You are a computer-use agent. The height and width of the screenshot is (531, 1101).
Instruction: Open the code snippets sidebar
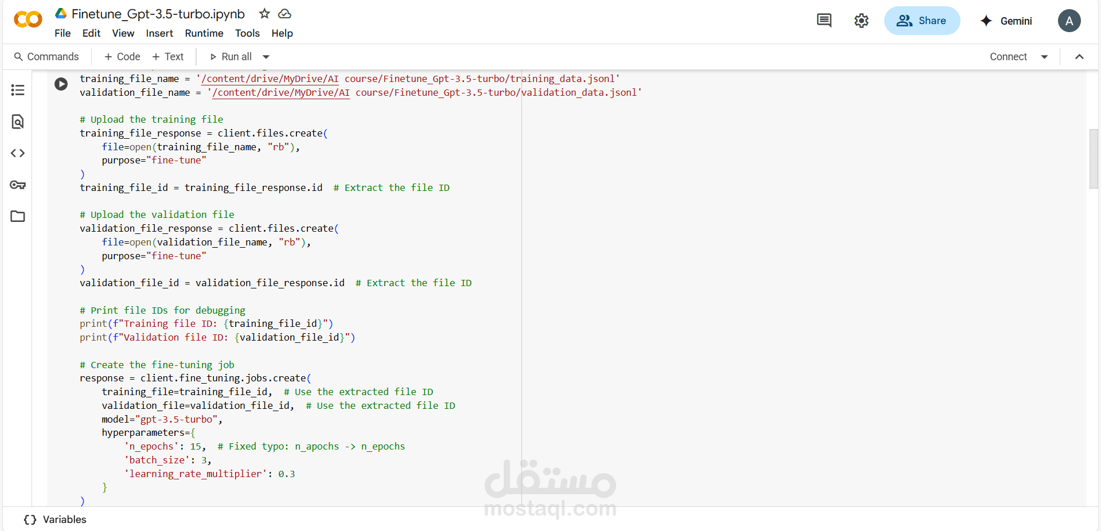point(18,153)
